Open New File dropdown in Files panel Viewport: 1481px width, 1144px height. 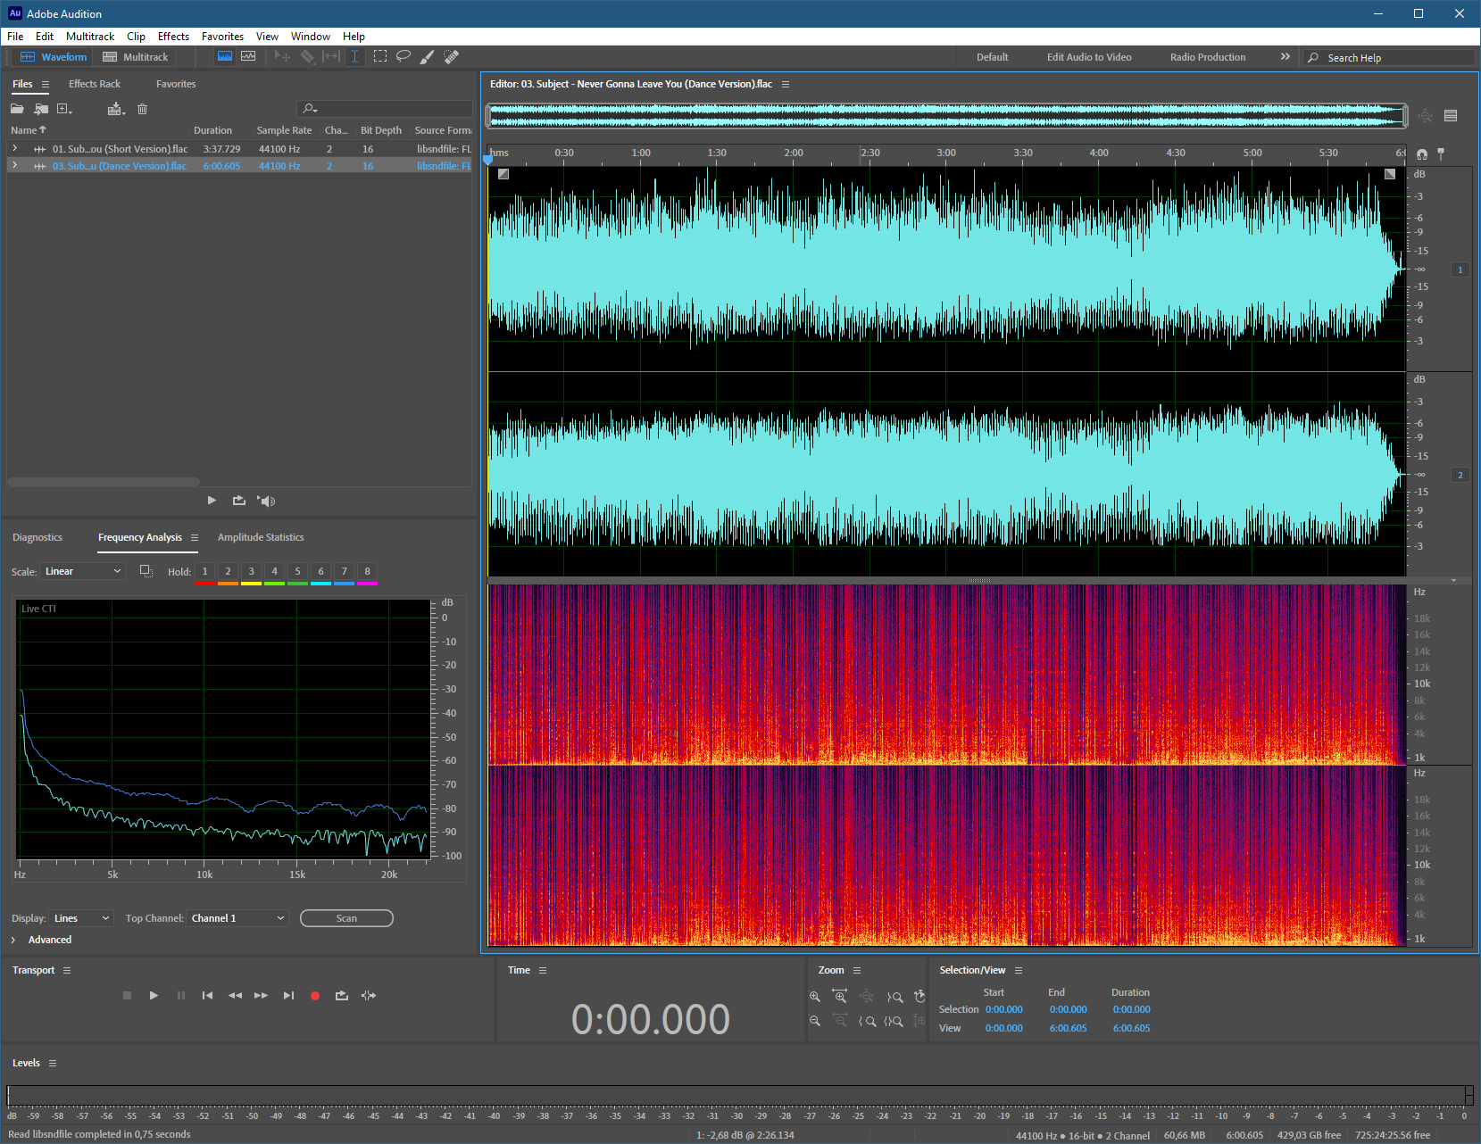pyautogui.click(x=64, y=109)
